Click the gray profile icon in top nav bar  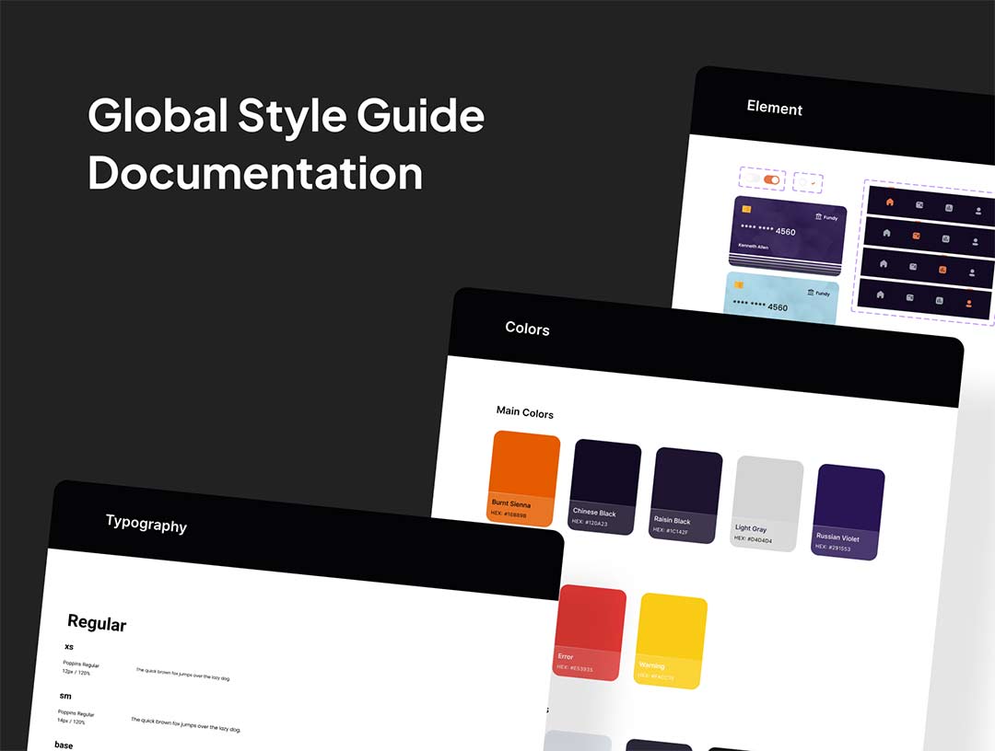[x=977, y=211]
